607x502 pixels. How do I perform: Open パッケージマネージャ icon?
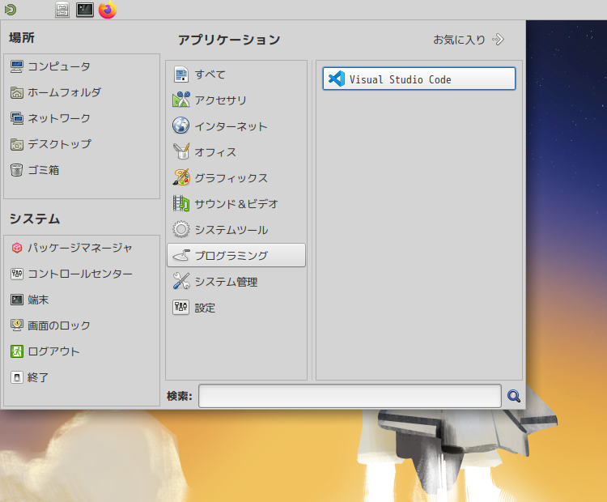click(x=17, y=248)
